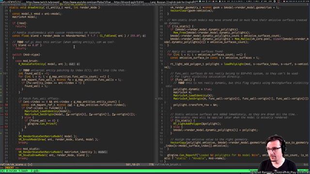Place cursor on VK_BrushModelDraw line
This screenshot has width=310, height=174.
click(x=58, y=140)
